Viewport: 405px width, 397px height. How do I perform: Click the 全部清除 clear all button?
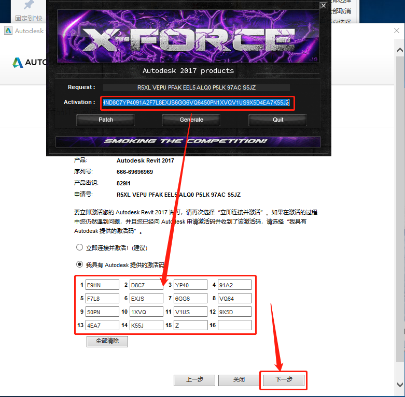point(107,341)
